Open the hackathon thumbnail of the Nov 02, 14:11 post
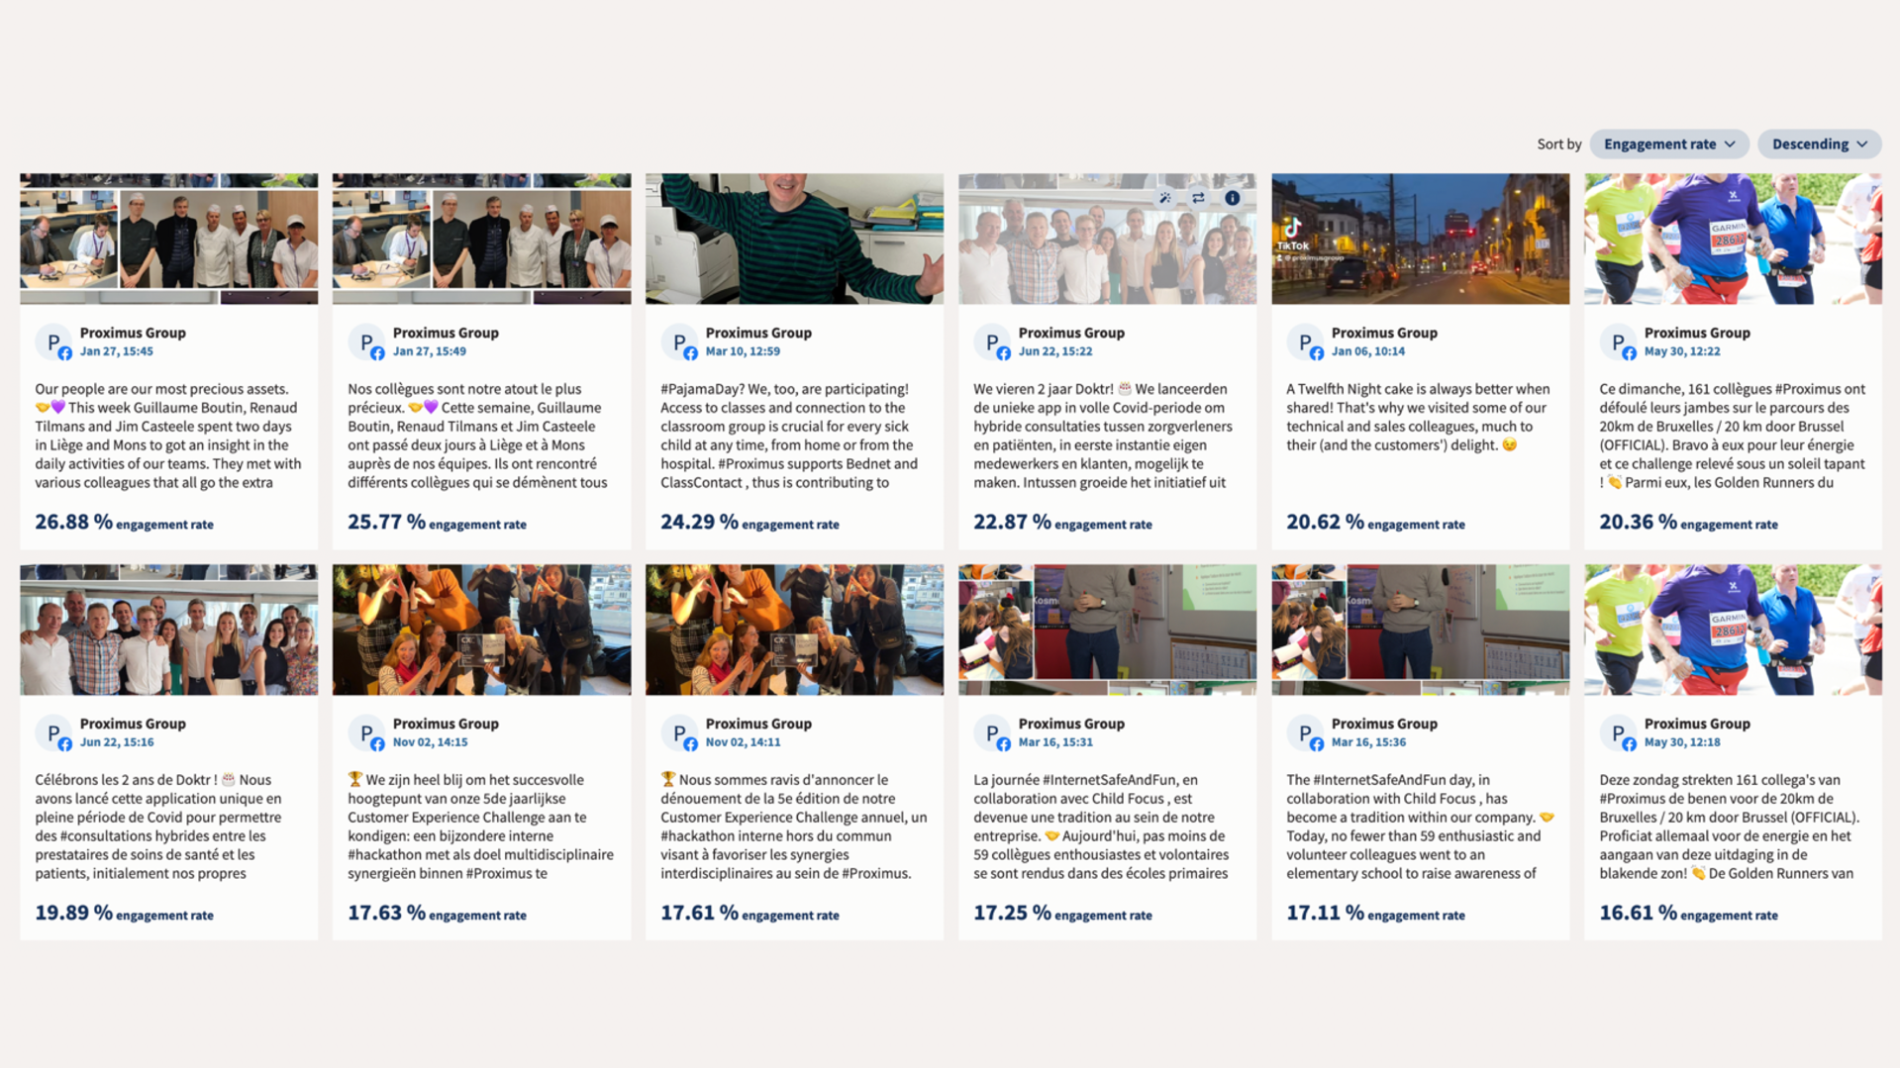 click(x=794, y=630)
